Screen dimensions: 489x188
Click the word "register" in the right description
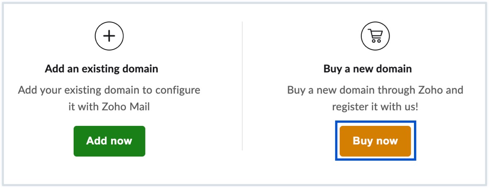[x=348, y=106]
